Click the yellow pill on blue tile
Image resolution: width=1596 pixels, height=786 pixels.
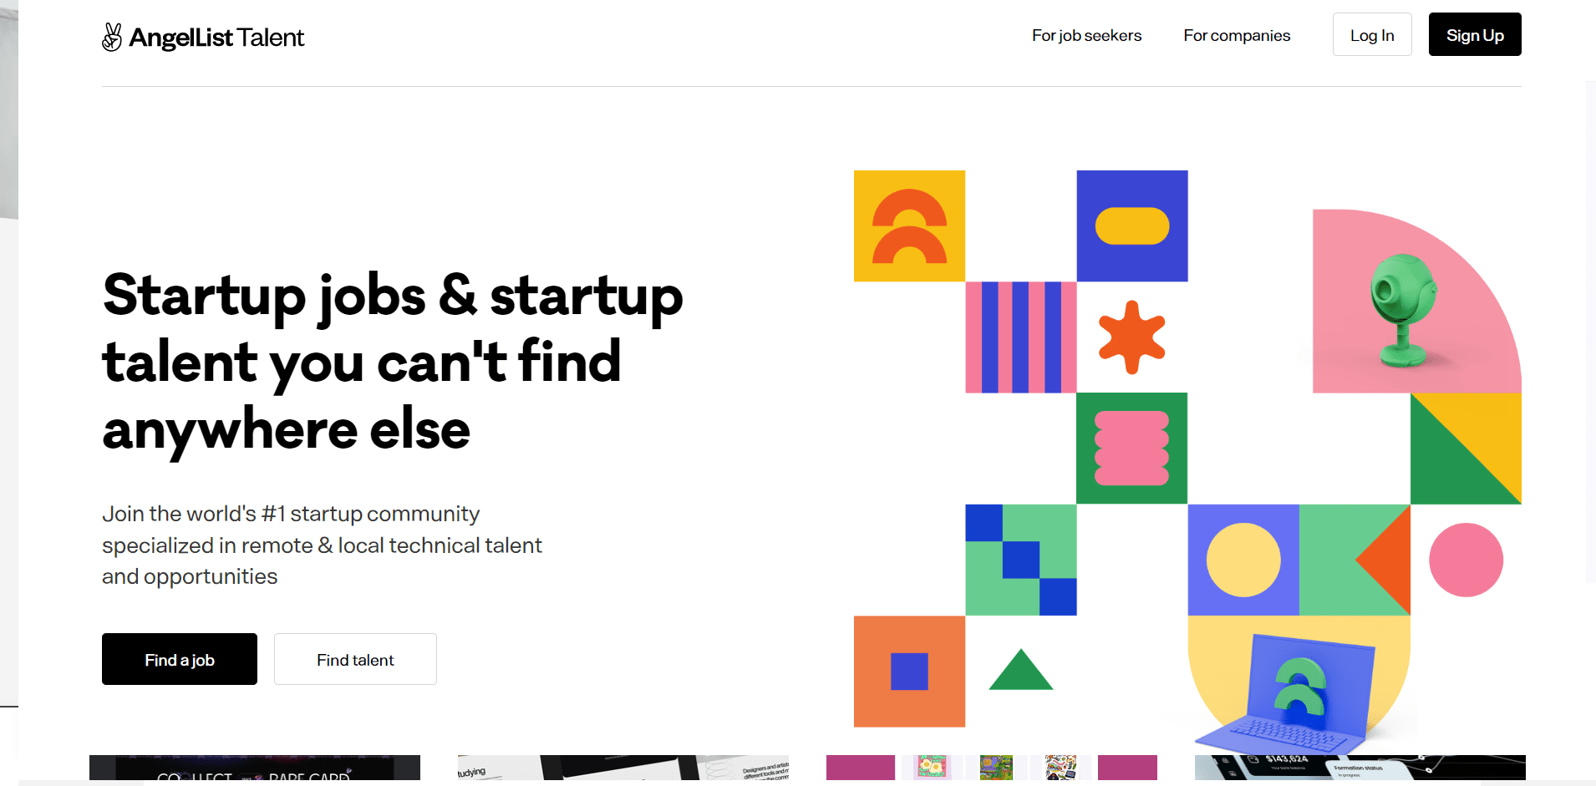(1131, 226)
